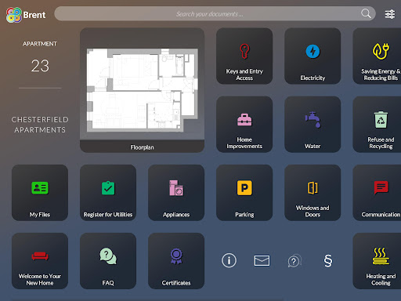Click the apartment number 23

(x=40, y=66)
